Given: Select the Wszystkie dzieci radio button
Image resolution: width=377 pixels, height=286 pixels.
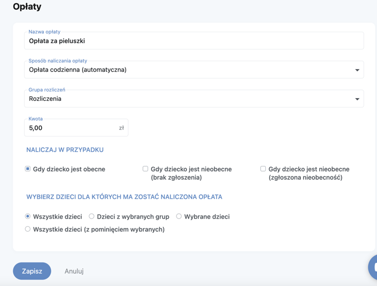Looking at the screenshot, I should pos(27,216).
